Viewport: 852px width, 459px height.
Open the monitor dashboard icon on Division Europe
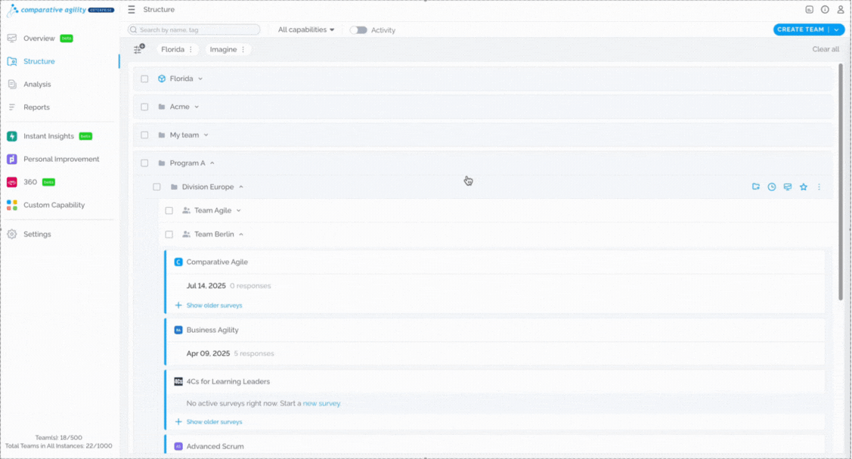pyautogui.click(x=787, y=187)
